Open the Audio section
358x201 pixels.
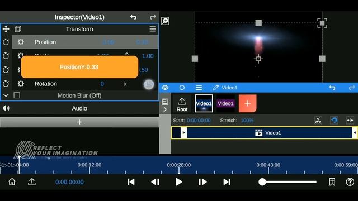pyautogui.click(x=79, y=108)
